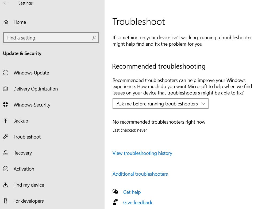Image resolution: width=258 pixels, height=209 pixels.
Task: Click the Get help link
Action: [x=132, y=192]
